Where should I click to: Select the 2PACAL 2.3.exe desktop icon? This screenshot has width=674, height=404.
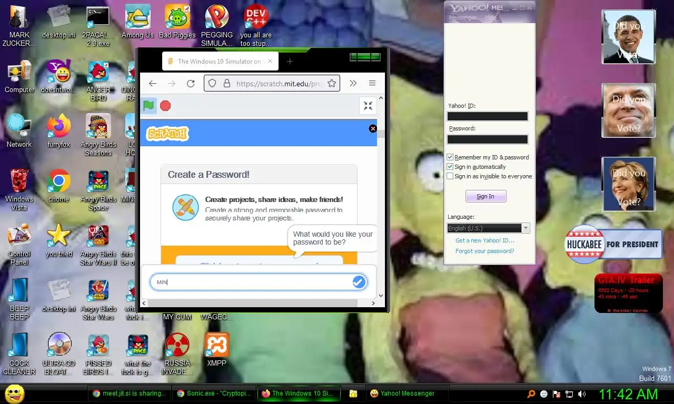pos(98,26)
